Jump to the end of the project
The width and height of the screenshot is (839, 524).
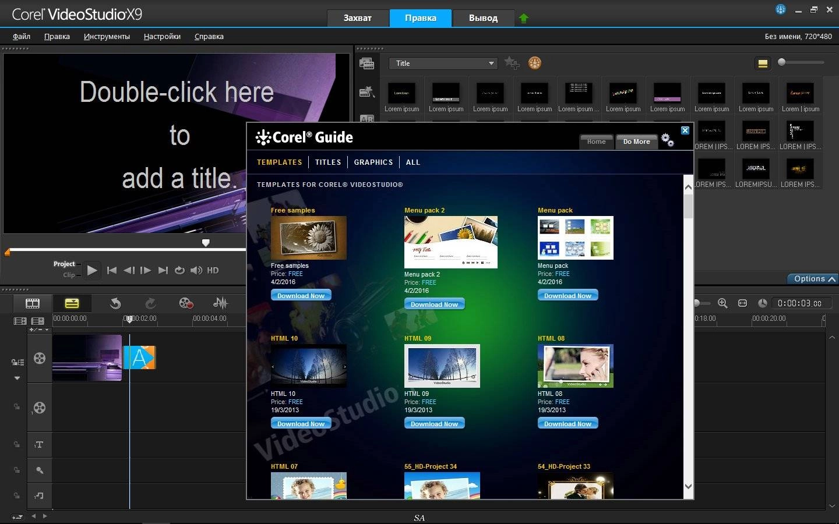[163, 270]
